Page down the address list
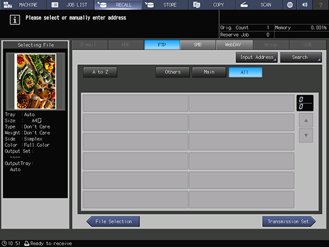The image size is (329, 247). [x=306, y=135]
